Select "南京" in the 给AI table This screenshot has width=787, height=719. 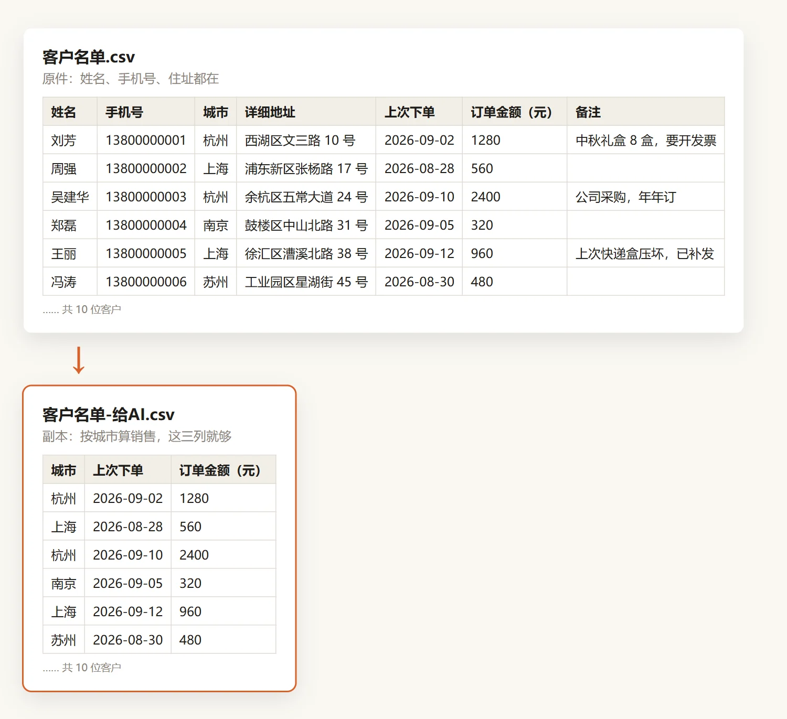[x=63, y=584]
